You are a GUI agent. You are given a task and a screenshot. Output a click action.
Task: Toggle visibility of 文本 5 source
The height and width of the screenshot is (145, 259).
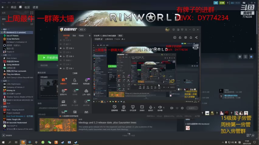[x=61, y=48]
